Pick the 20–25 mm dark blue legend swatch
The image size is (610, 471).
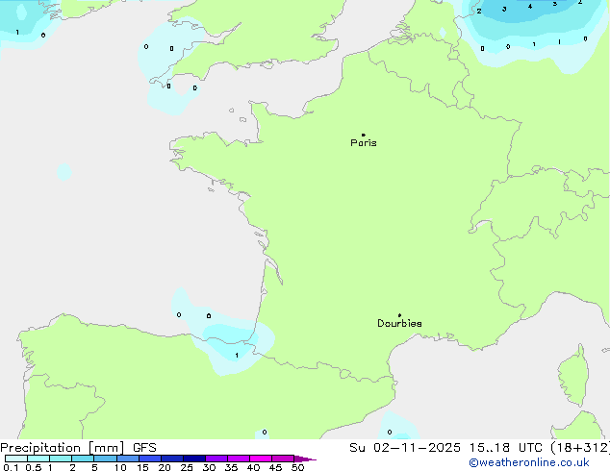pos(171,459)
